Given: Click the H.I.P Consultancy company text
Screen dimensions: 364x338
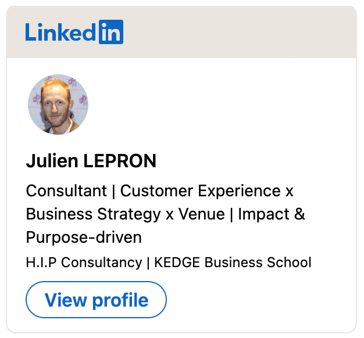Looking at the screenshot, I should pyautogui.click(x=84, y=263).
